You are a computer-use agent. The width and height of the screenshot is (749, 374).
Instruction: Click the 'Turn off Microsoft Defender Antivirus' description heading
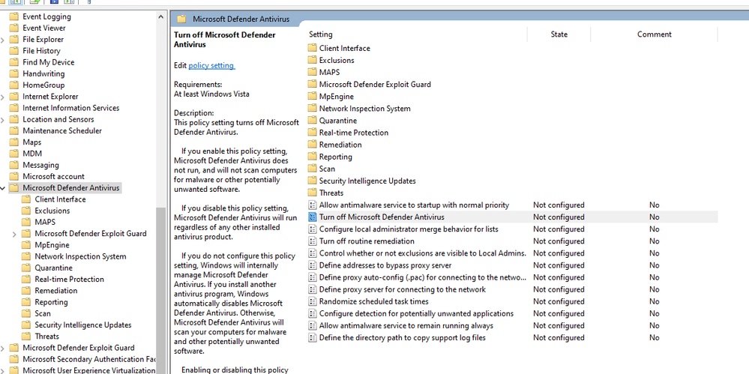[224, 40]
